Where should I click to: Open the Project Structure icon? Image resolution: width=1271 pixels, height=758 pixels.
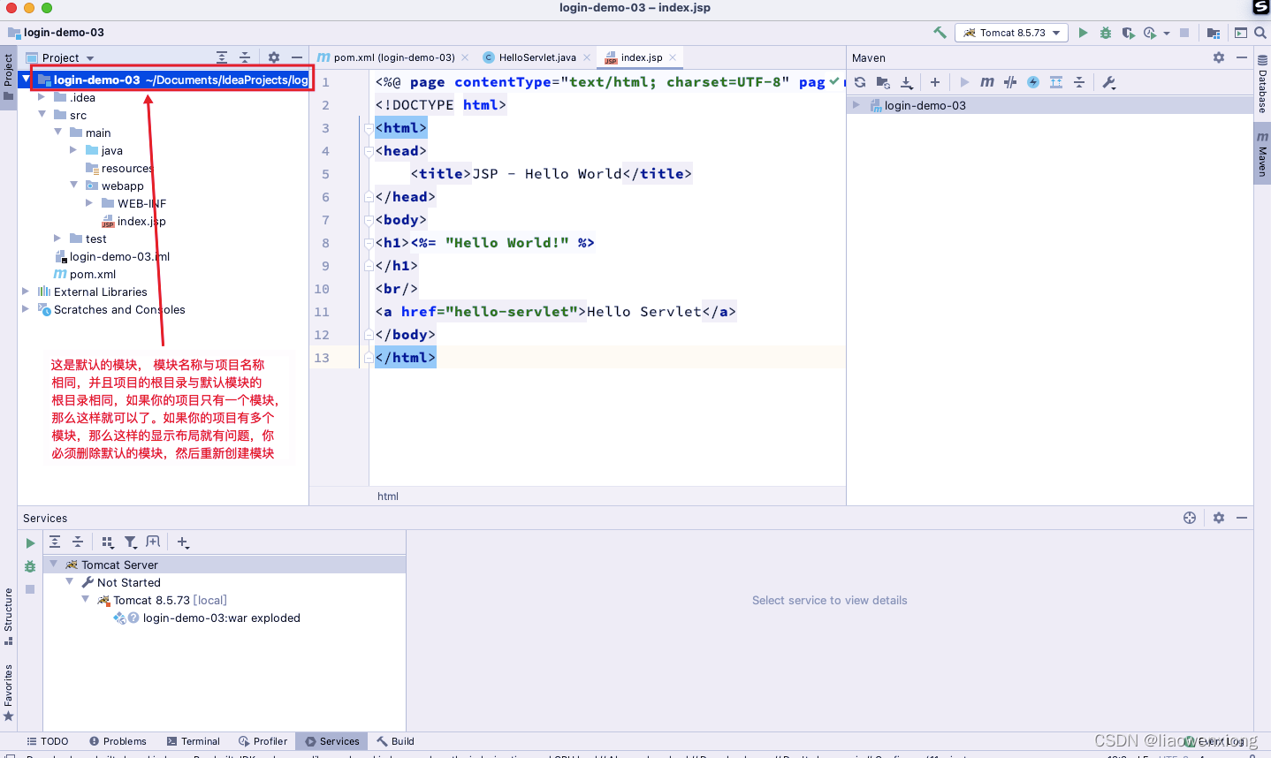[1214, 33]
